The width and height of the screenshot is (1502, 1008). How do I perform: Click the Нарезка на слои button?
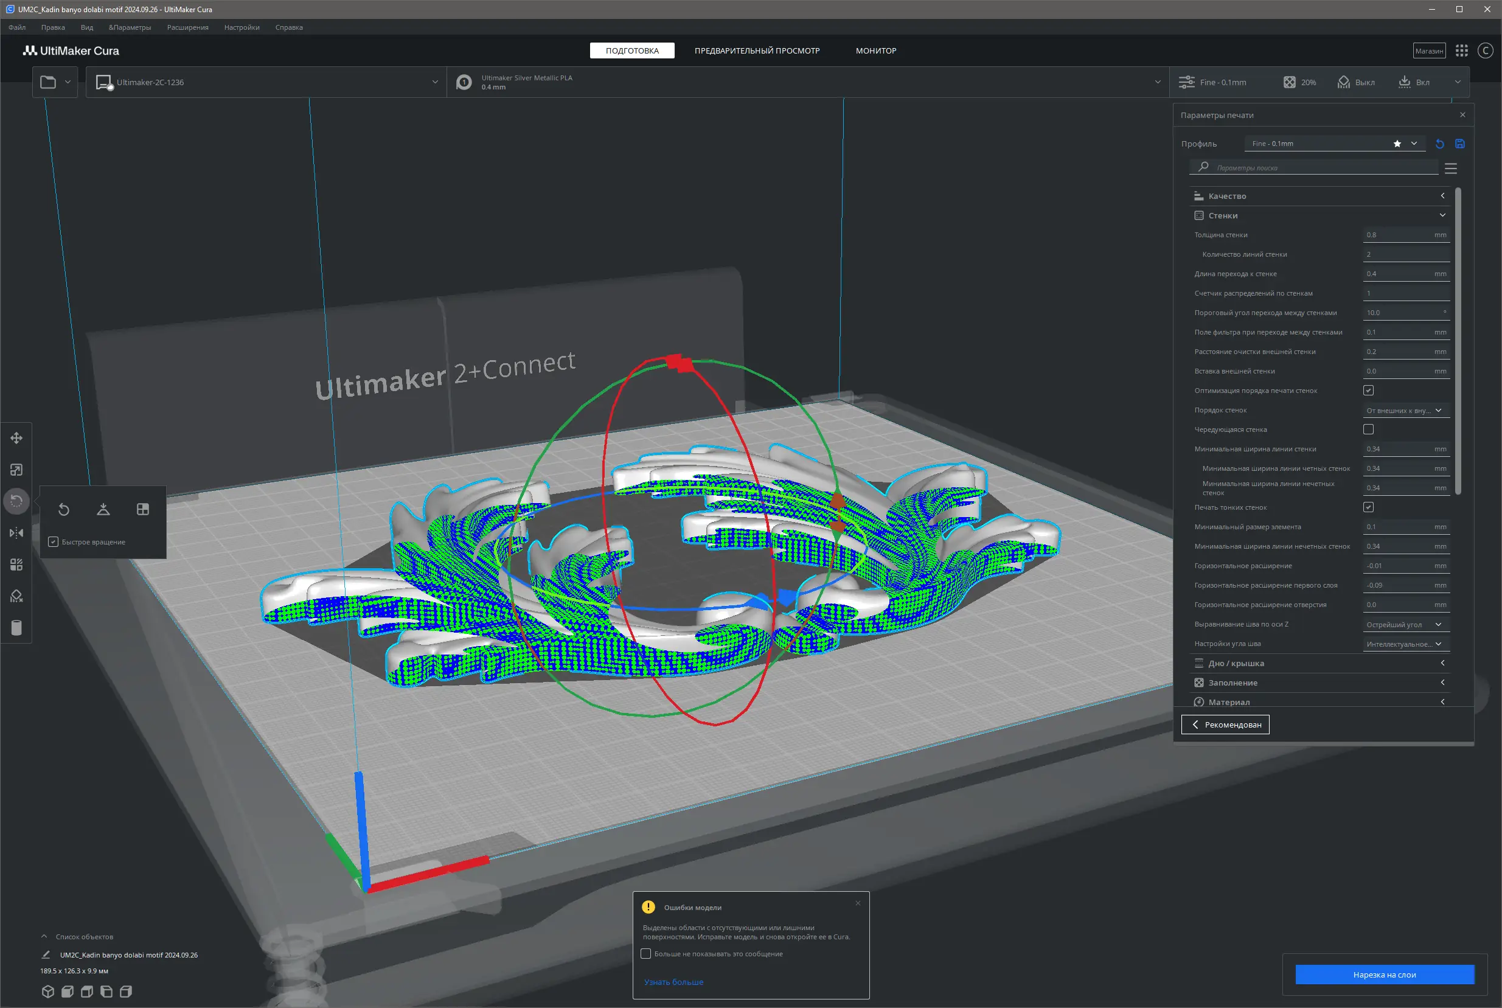pos(1384,975)
